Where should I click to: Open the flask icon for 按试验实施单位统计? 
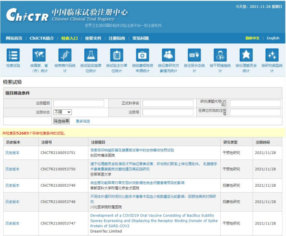coord(91,55)
